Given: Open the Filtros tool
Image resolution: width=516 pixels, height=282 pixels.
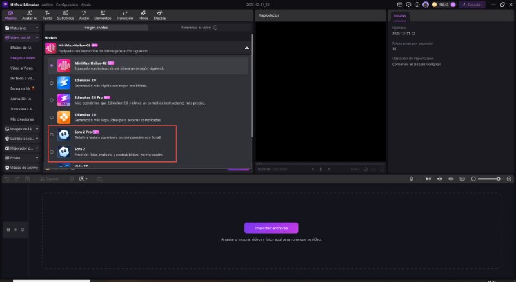Looking at the screenshot, I should pos(143,15).
